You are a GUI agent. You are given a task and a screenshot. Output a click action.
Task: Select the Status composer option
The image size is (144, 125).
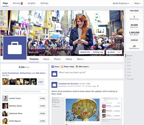pos(55,66)
